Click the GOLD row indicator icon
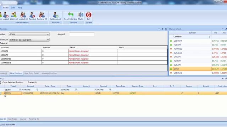The height and width of the screenshot is (127, 227). tap(171, 69)
